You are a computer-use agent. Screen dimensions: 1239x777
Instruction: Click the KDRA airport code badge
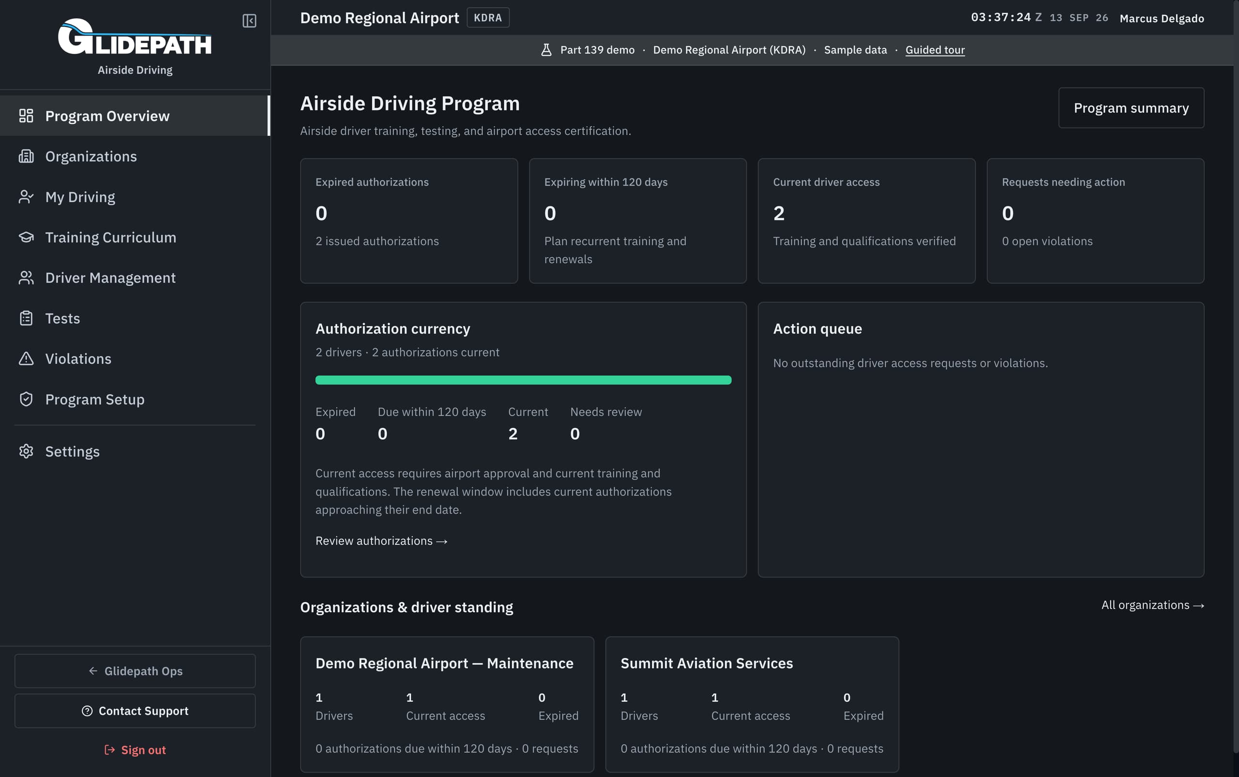(x=487, y=17)
